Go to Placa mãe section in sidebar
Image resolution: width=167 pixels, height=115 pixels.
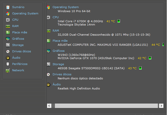pos(20,32)
